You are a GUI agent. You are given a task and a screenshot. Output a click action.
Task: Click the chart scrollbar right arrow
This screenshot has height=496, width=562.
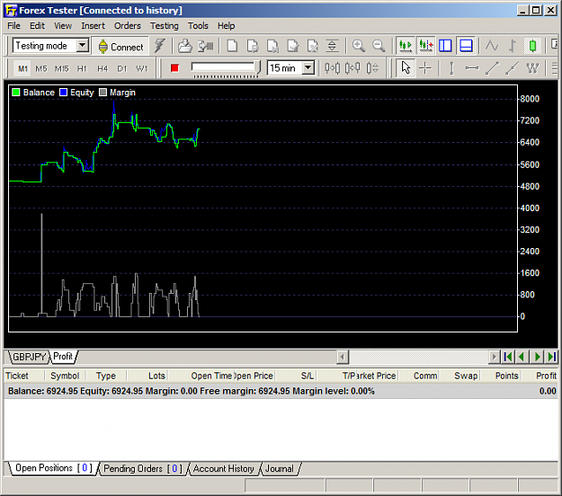pyautogui.click(x=495, y=357)
